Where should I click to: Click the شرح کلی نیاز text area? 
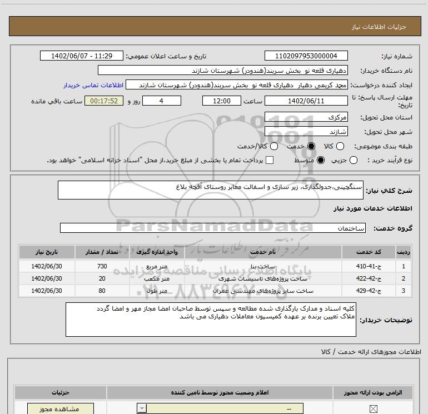coord(211,190)
